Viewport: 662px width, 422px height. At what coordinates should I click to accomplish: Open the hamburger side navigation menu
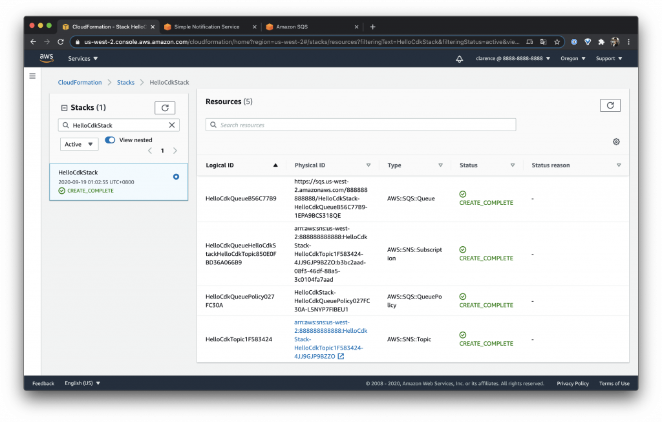click(x=32, y=76)
